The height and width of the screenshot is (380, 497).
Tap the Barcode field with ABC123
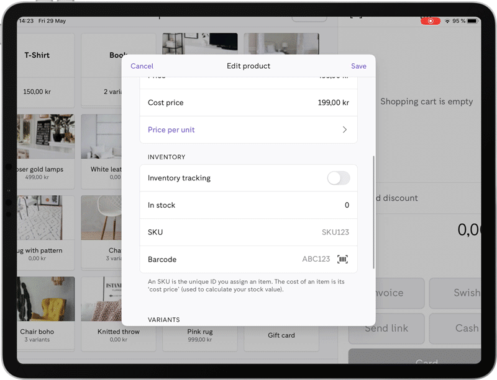pyautogui.click(x=248, y=259)
